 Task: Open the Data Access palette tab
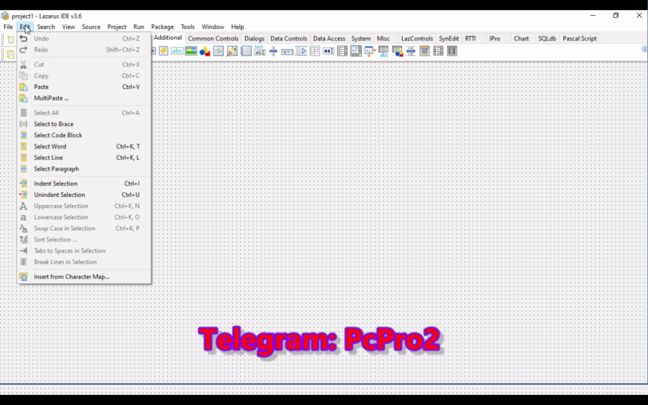point(329,39)
